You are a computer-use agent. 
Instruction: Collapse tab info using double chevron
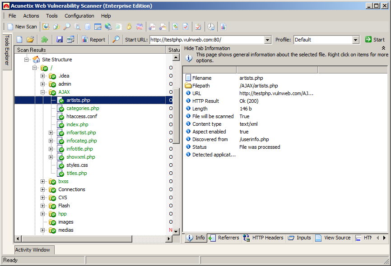[x=383, y=48]
